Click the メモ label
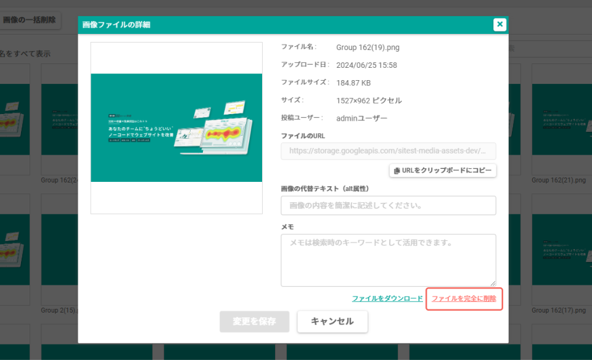 (x=287, y=227)
